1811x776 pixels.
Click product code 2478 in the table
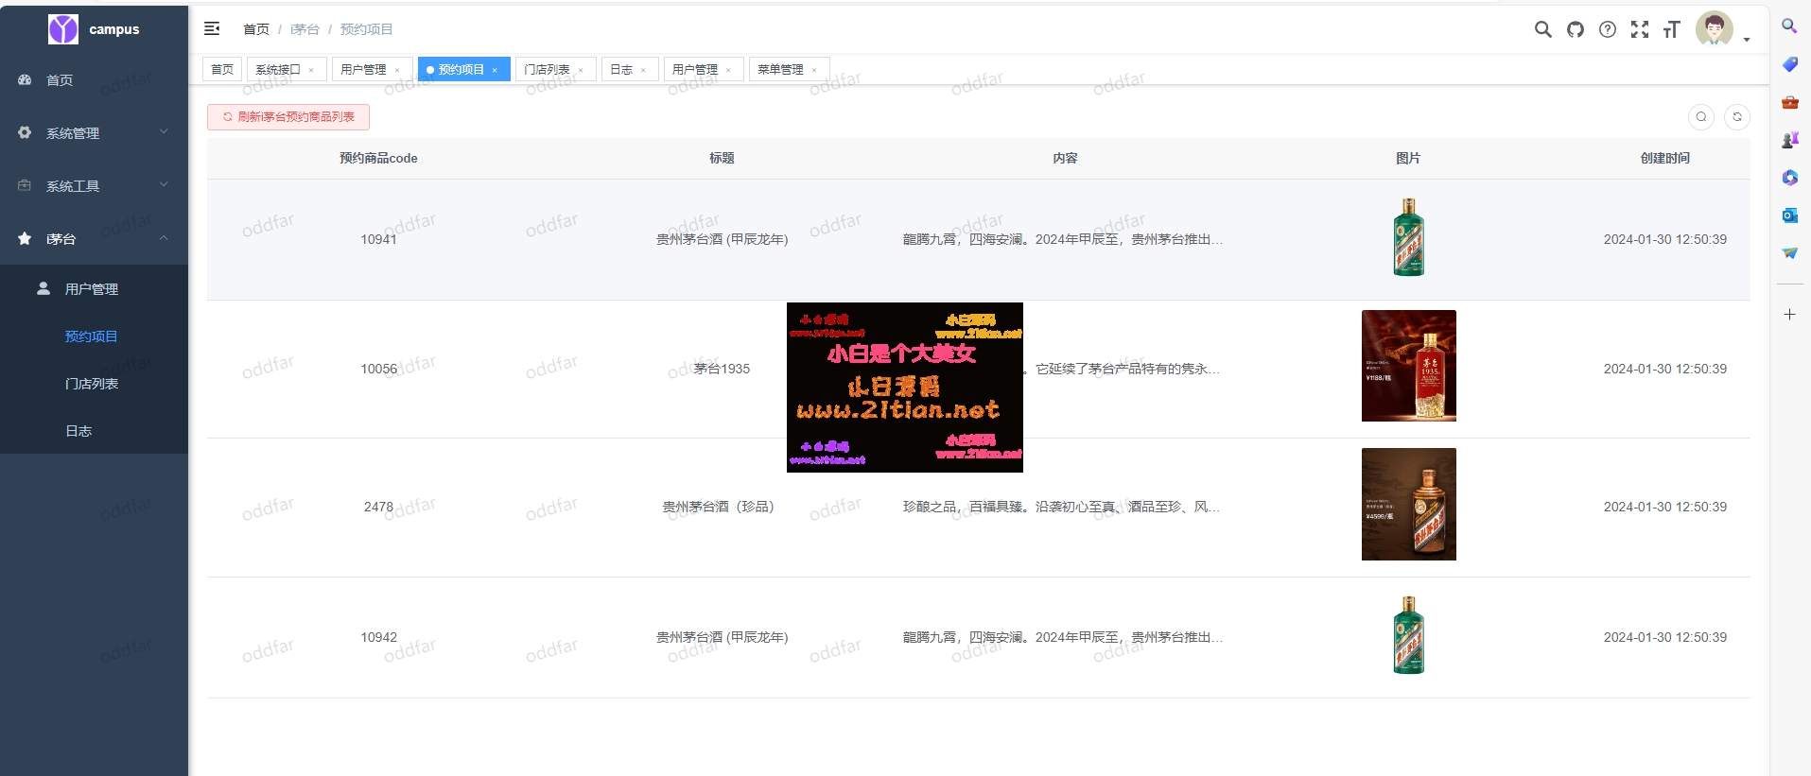378,508
